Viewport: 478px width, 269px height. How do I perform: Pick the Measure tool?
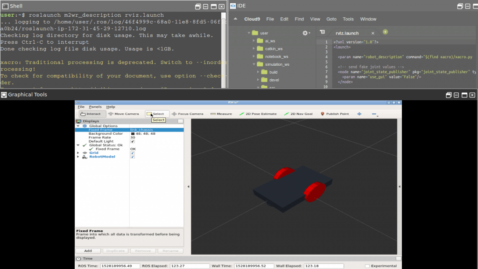pos(221,114)
